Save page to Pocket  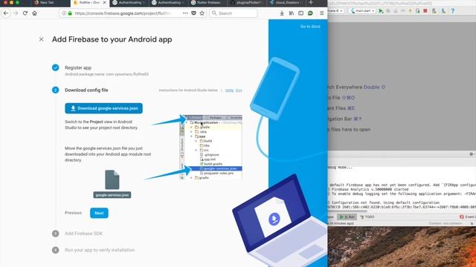(x=193, y=13)
